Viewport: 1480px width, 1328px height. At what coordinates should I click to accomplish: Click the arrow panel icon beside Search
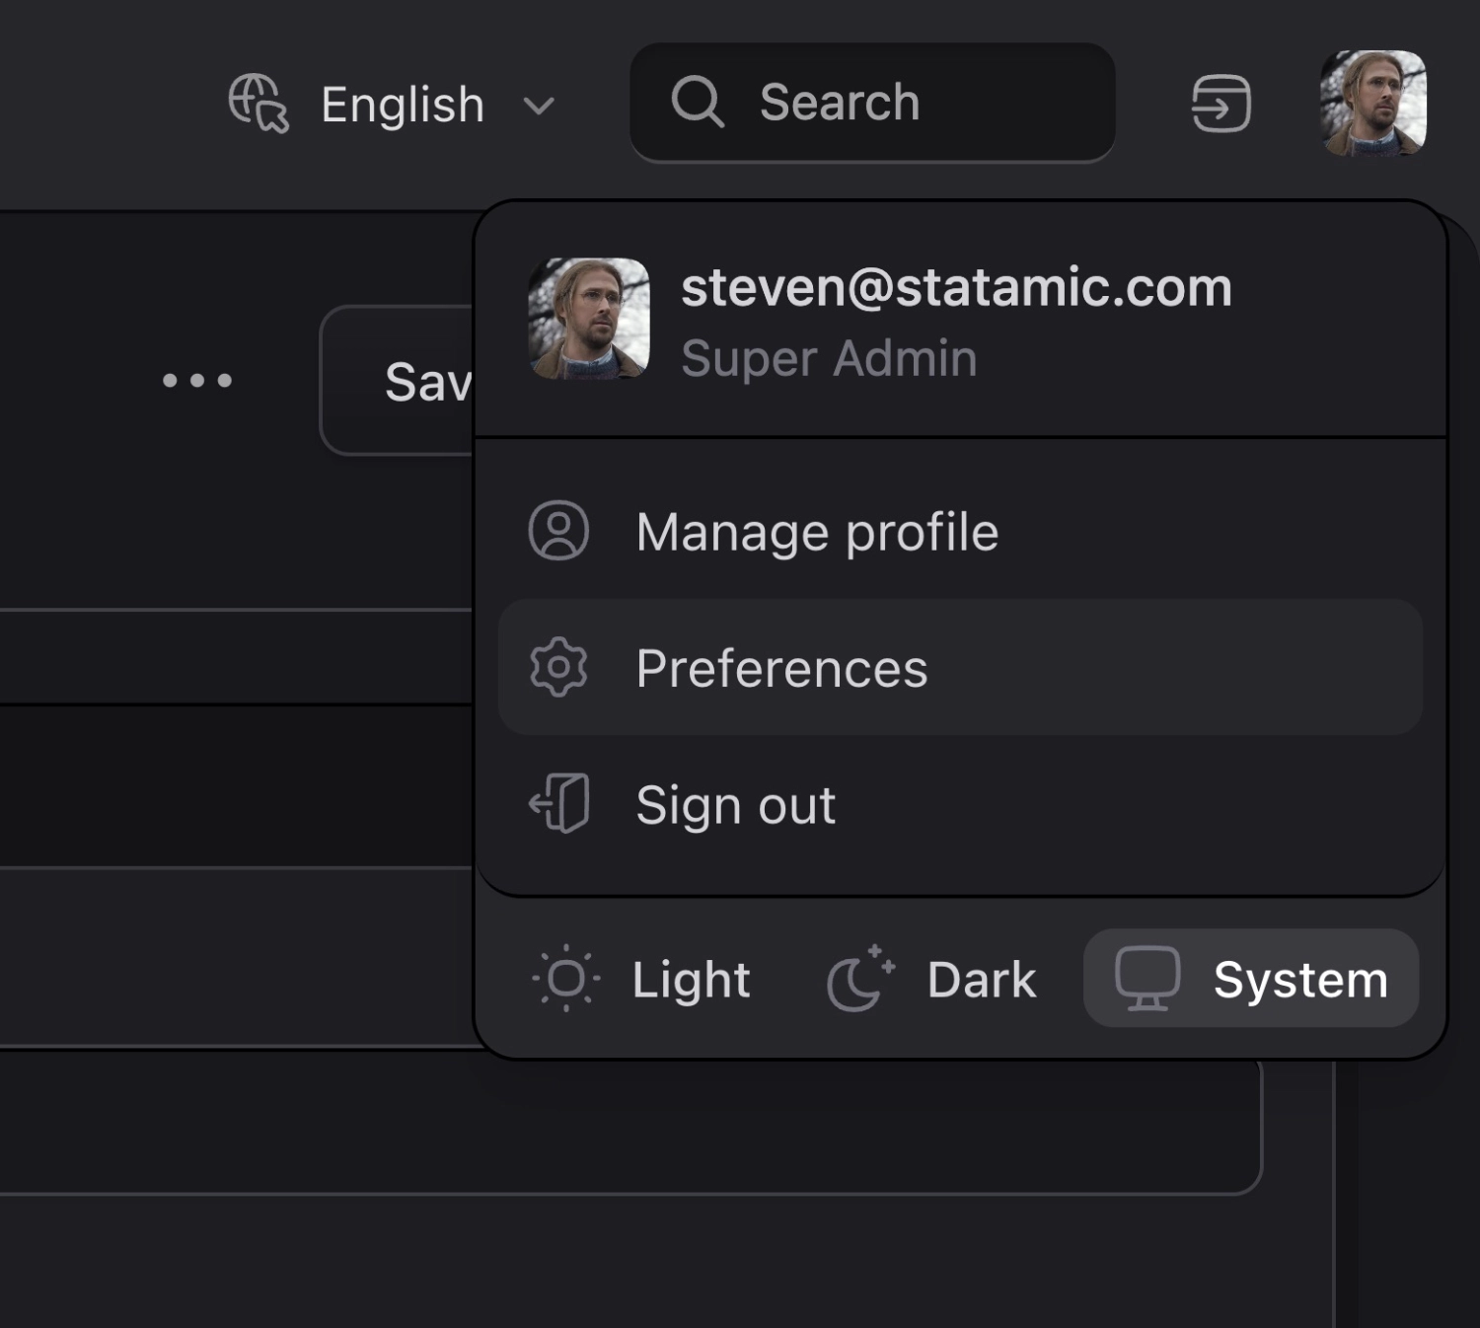coord(1221,104)
